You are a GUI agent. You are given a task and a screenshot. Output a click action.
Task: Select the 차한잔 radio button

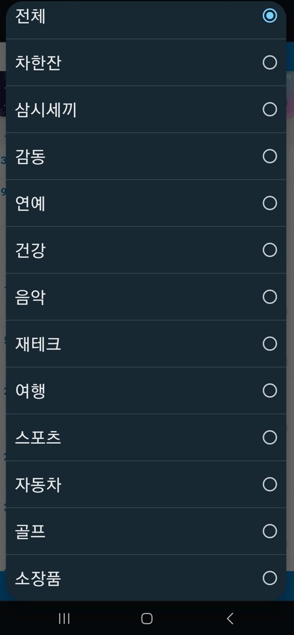pos(269,63)
